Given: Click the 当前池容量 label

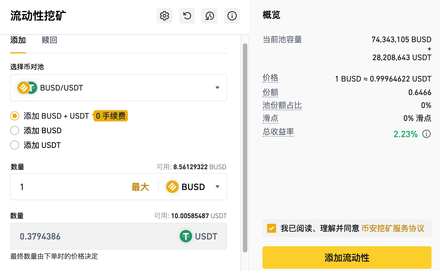Looking at the screenshot, I should coord(282,40).
